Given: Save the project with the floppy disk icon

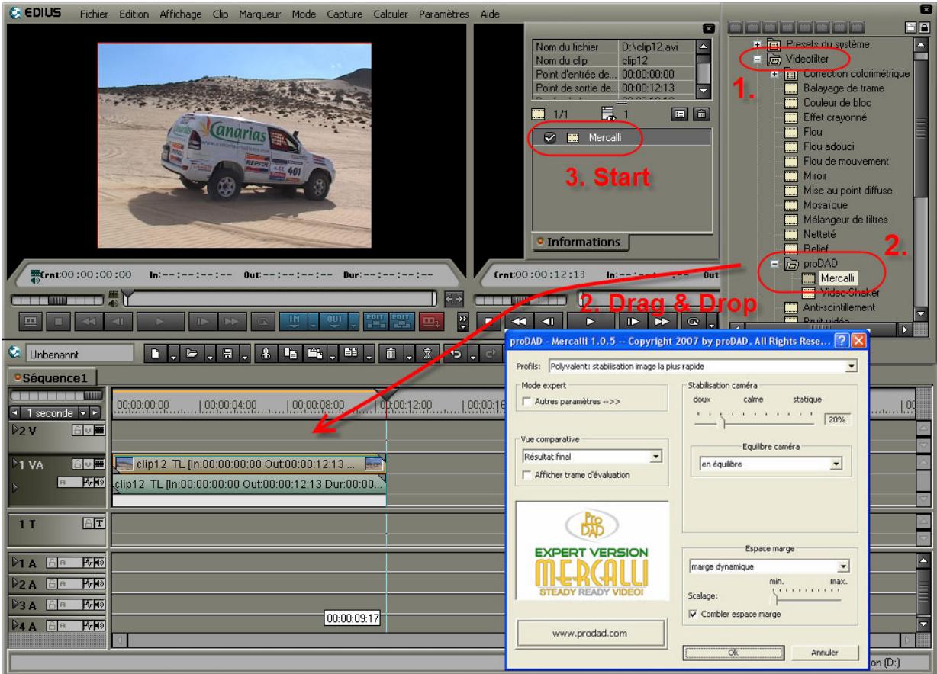Looking at the screenshot, I should tap(227, 353).
